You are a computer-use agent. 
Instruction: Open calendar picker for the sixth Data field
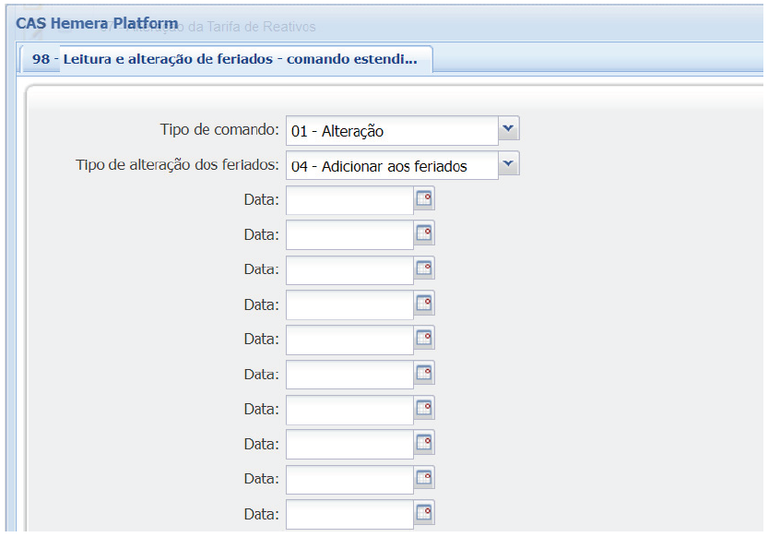pyautogui.click(x=424, y=374)
